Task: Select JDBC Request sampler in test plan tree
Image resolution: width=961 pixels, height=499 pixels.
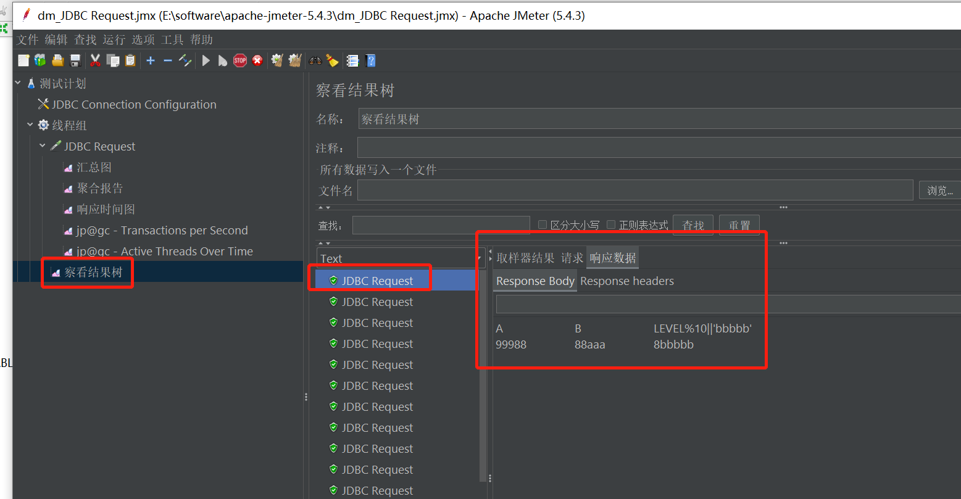Action: [99, 146]
